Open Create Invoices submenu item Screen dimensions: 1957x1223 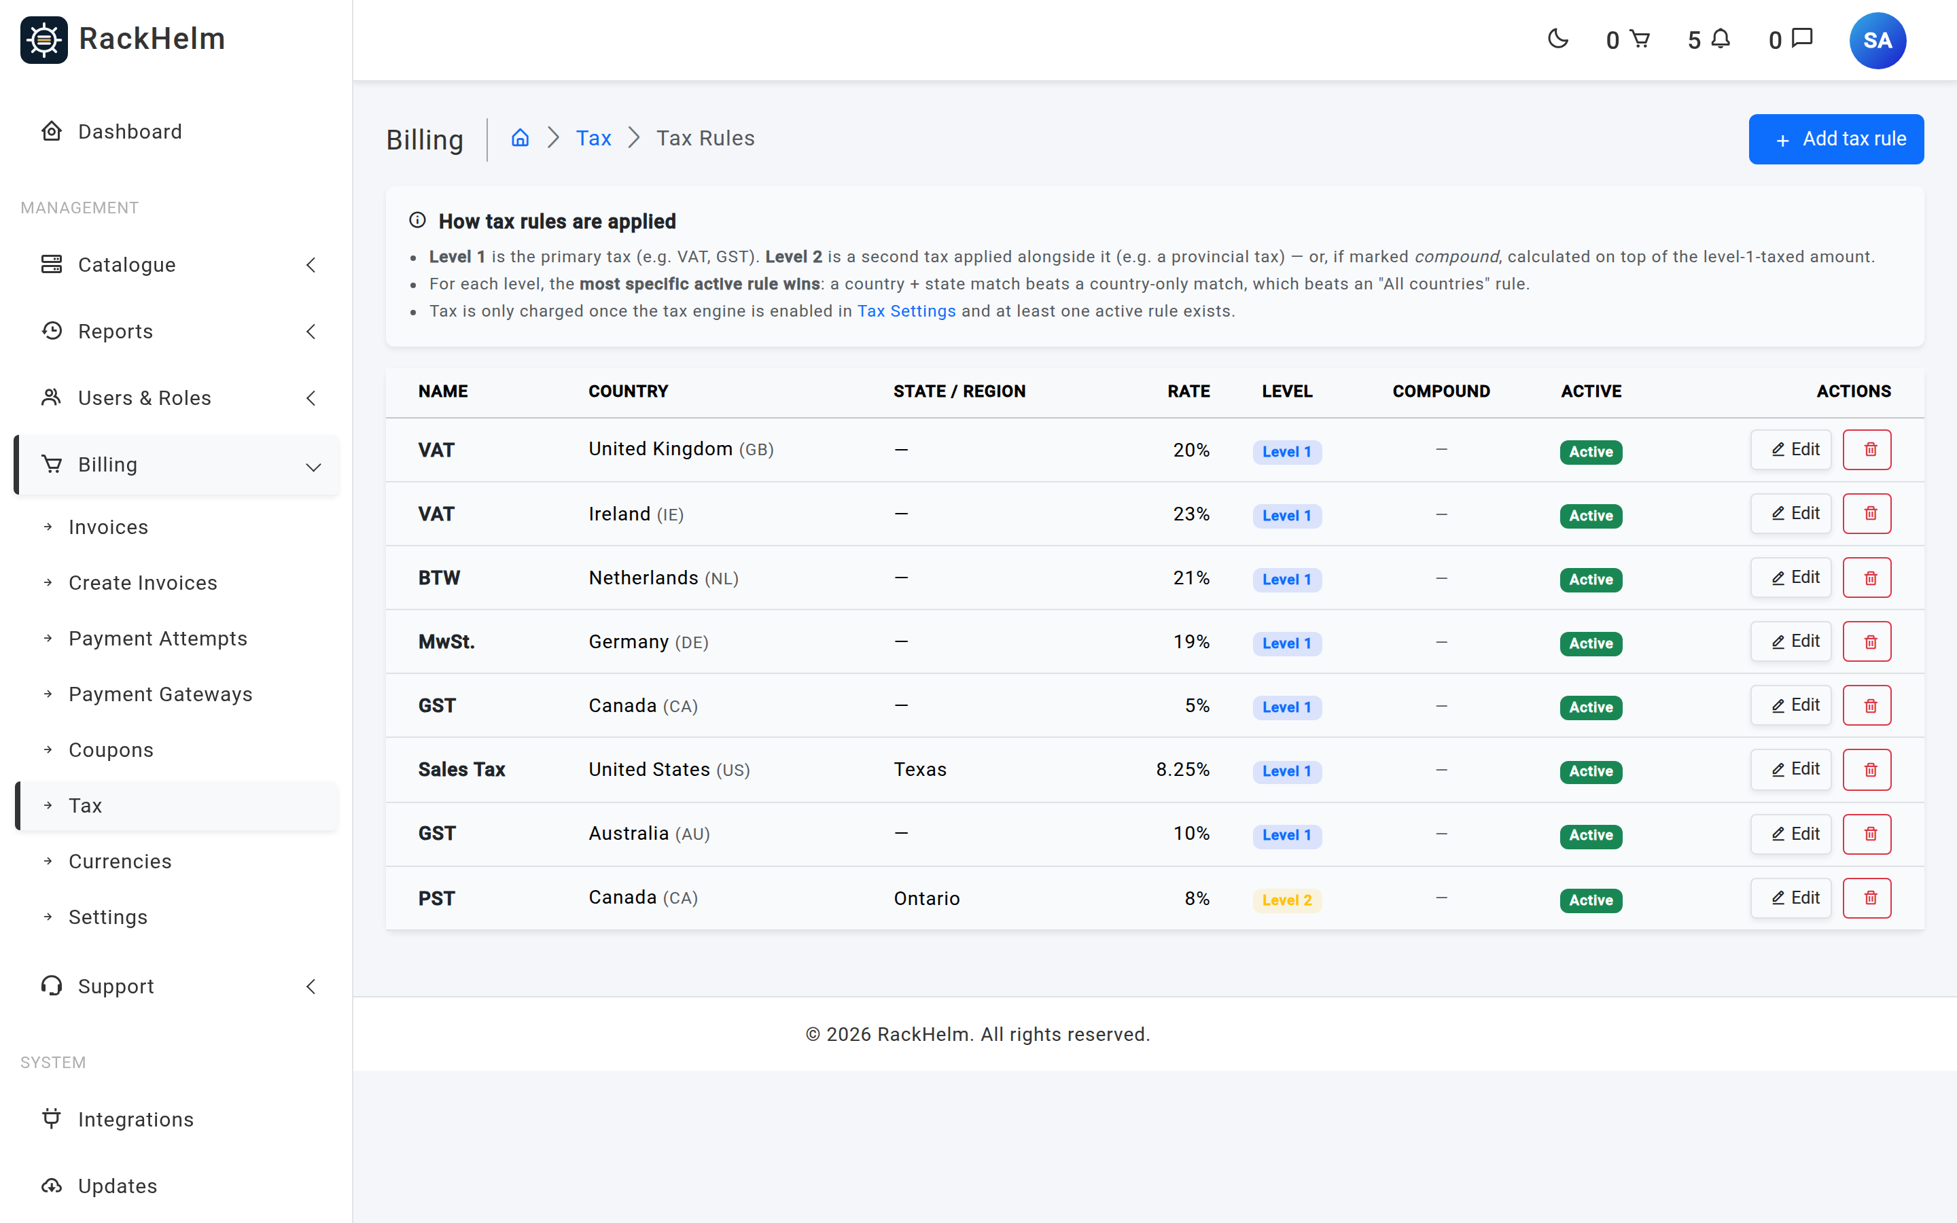(176, 583)
